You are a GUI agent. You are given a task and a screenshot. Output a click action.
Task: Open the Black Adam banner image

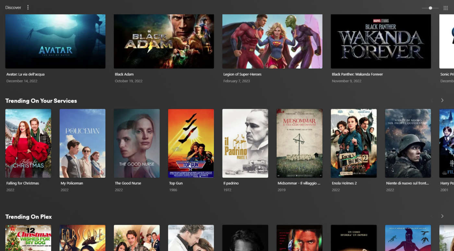pos(164,41)
